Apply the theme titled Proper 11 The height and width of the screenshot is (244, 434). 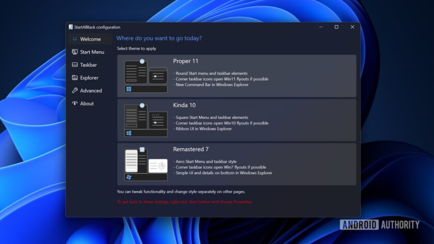pyautogui.click(x=185, y=62)
